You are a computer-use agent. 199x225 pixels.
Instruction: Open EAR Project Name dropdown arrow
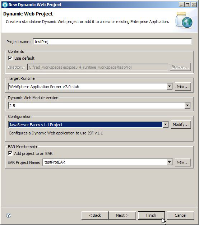pos(169,162)
